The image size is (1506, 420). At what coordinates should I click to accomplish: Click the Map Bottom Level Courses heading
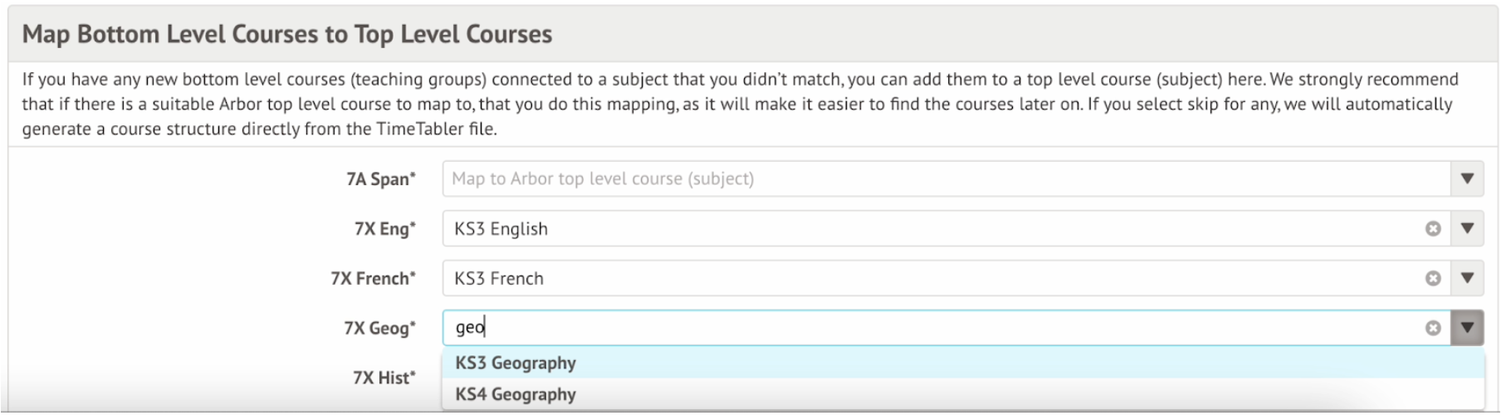tap(286, 34)
